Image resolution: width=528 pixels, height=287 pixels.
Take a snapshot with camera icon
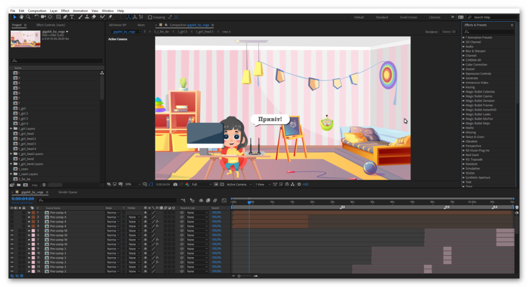pos(175,184)
